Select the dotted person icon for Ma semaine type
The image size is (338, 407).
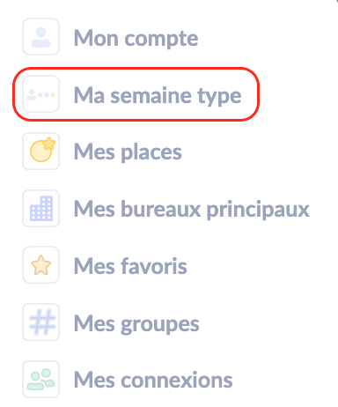(x=41, y=94)
